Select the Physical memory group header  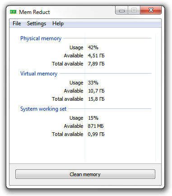41,38
